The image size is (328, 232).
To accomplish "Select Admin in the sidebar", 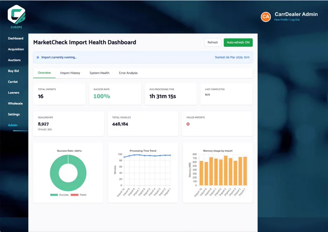I will click(13, 125).
